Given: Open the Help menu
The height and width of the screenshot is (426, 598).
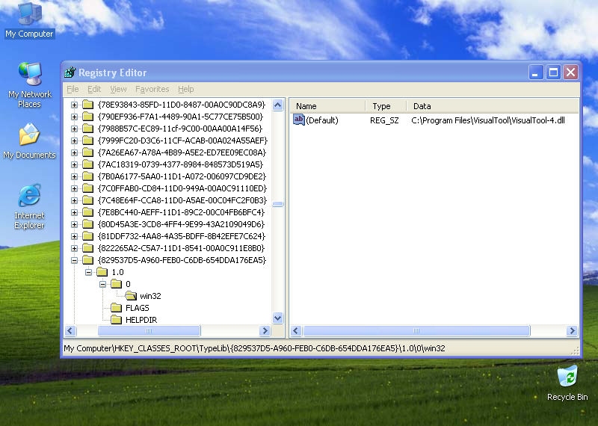Looking at the screenshot, I should (185, 89).
